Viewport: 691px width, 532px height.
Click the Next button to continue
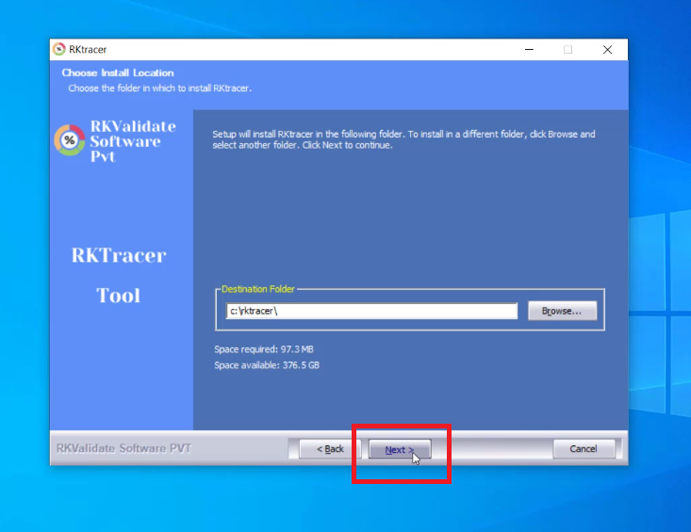400,449
